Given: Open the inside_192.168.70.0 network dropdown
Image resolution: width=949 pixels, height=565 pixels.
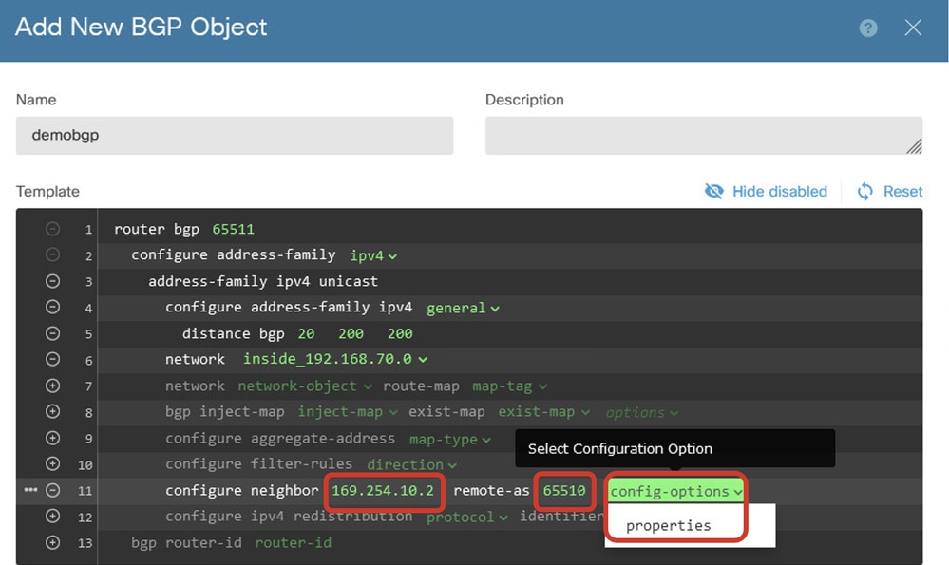Looking at the screenshot, I should (x=334, y=359).
